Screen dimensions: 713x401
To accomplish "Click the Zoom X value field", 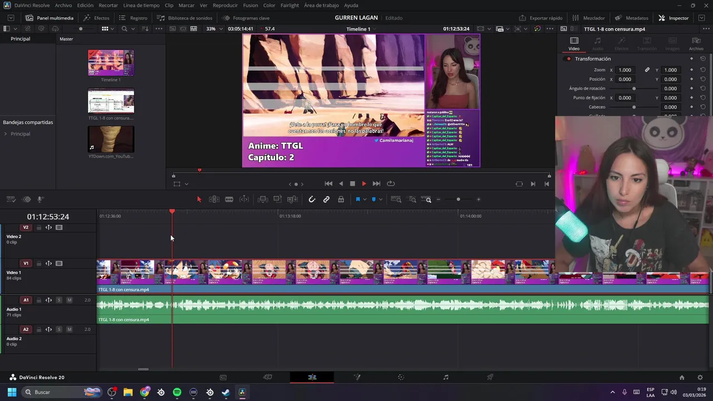I will 625,70.
